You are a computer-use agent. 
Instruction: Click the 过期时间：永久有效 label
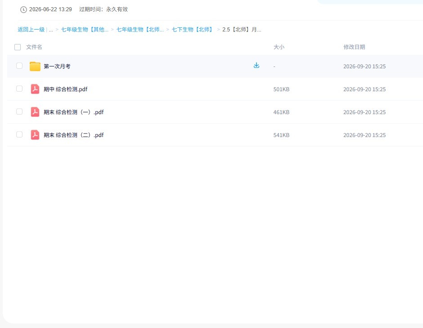pos(103,9)
